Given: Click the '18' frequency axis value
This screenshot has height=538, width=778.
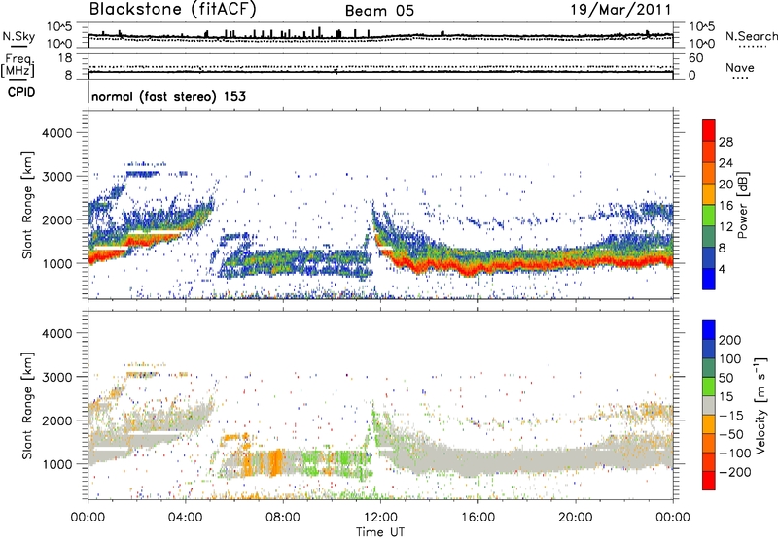Looking at the screenshot, I should [65, 58].
